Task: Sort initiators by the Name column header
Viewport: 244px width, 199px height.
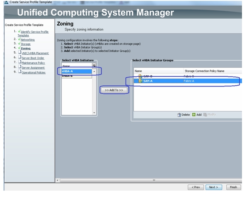Action: [77, 66]
